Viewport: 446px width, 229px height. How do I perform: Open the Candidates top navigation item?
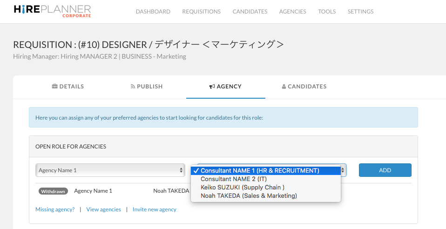click(250, 12)
